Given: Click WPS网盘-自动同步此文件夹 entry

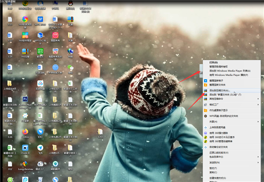Looking at the screenshot, I should click(x=232, y=116).
